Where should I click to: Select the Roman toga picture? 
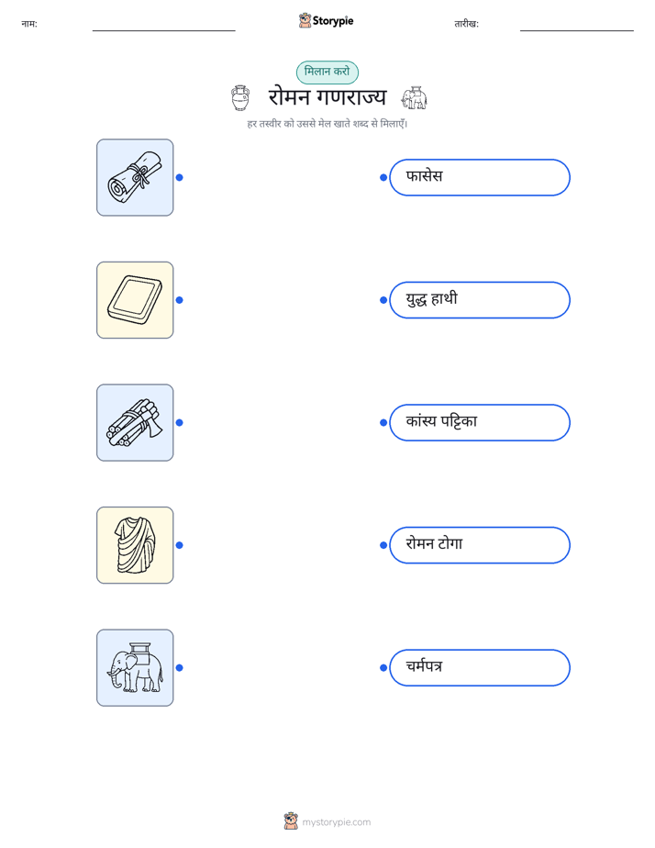pos(135,545)
